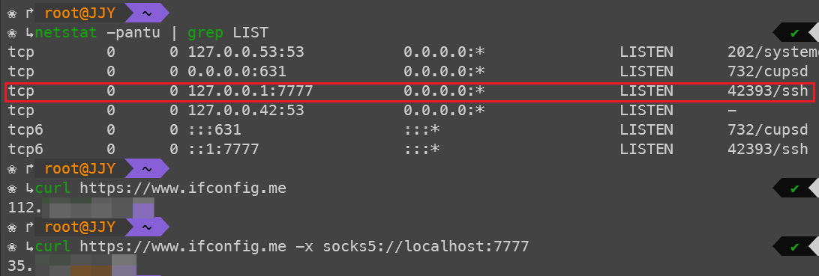Click the highlighted 127.0.0.1:7777 address

[250, 91]
